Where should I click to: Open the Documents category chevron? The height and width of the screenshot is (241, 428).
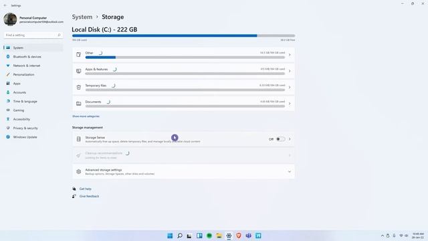click(x=290, y=104)
